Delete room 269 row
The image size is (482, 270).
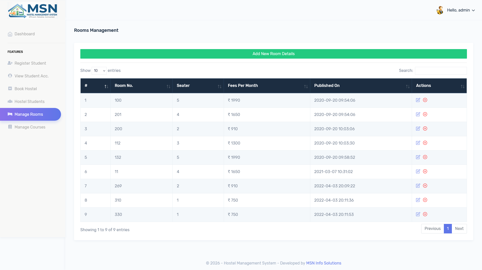click(425, 186)
